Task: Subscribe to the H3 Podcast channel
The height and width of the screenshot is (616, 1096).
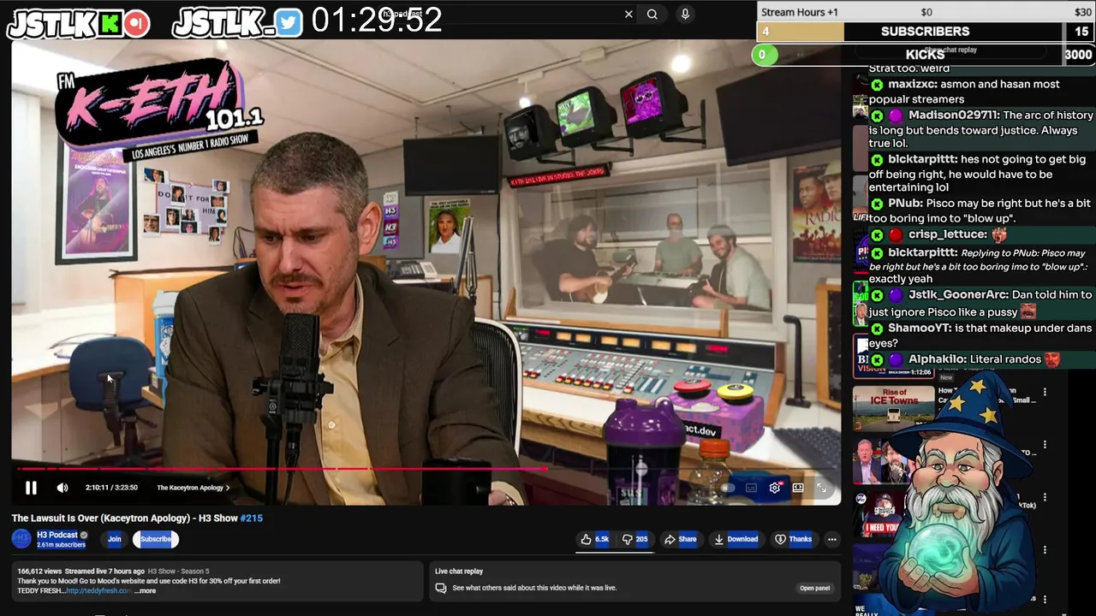Action: point(155,539)
